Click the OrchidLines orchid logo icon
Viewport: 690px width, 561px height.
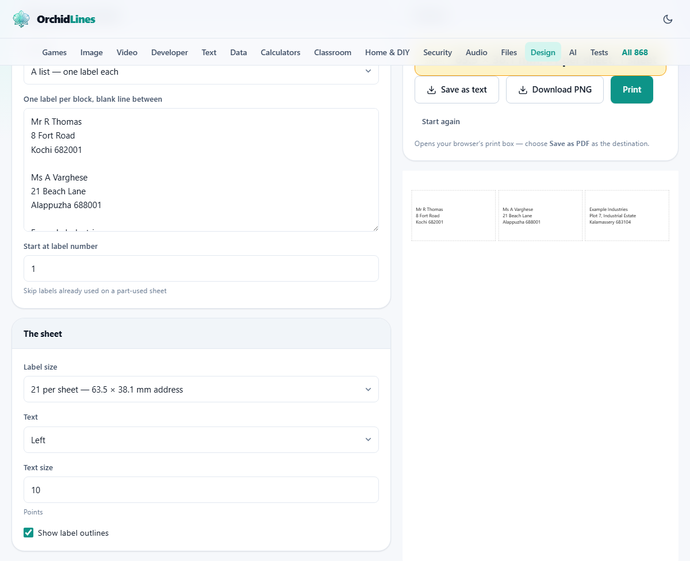click(21, 19)
